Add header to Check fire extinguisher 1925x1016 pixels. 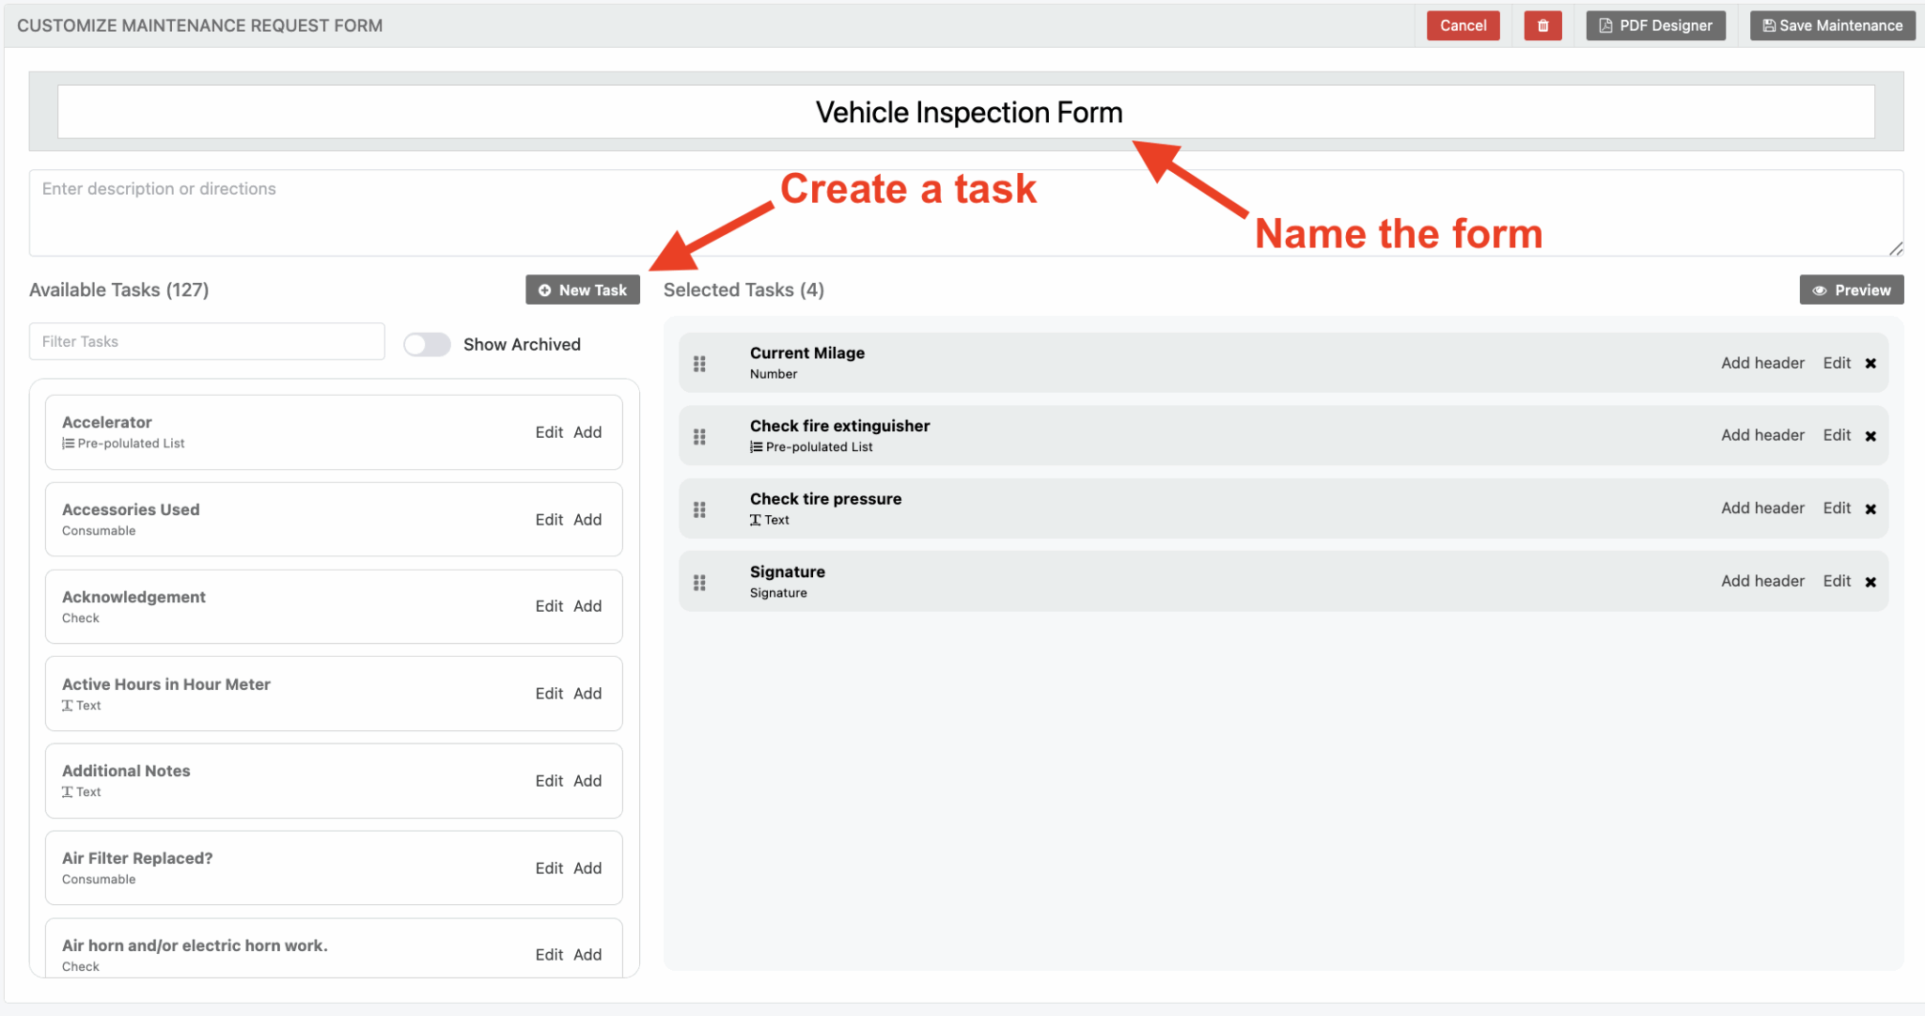1762,435
